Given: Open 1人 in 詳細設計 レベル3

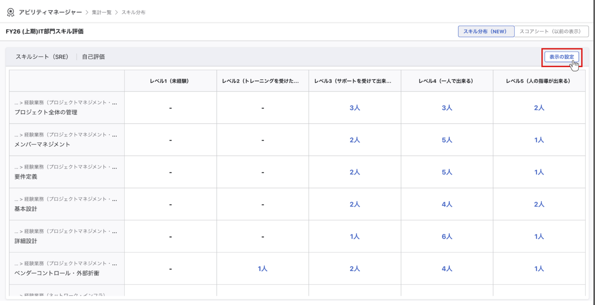Looking at the screenshot, I should (x=355, y=237).
